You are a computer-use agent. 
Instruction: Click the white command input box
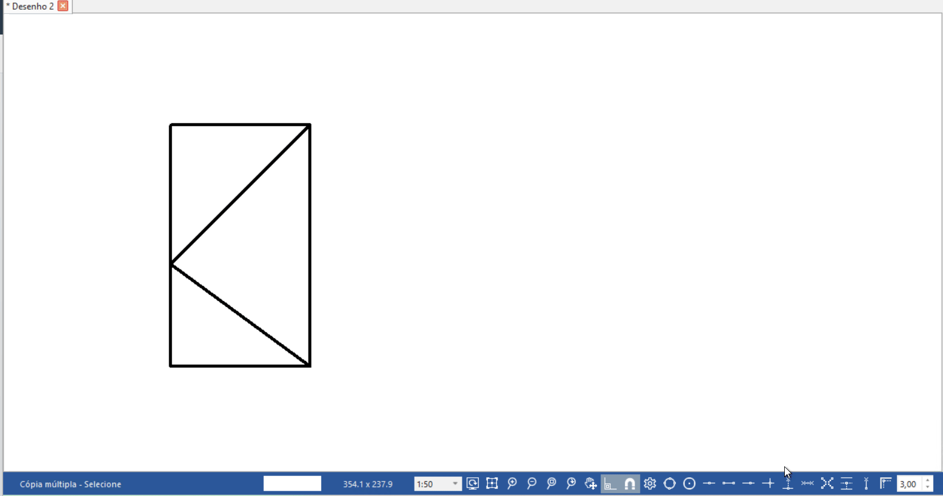(x=292, y=483)
